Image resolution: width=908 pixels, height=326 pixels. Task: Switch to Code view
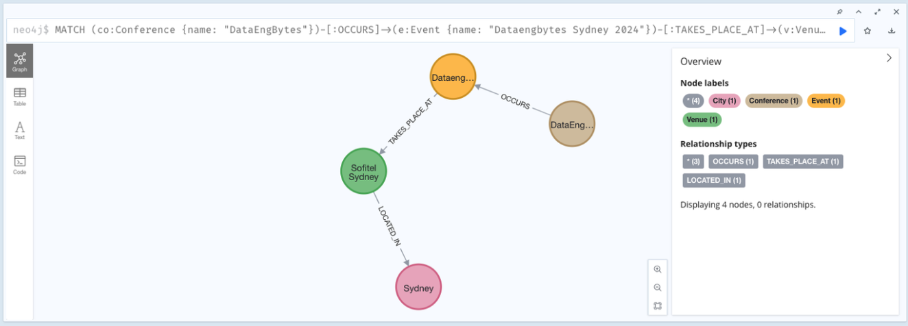[20, 164]
